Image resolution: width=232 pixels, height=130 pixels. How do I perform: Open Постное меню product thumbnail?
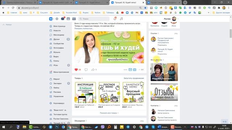[x=109, y=92]
